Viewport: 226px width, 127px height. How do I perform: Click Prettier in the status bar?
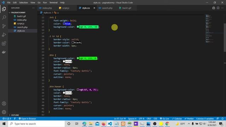(189, 119)
